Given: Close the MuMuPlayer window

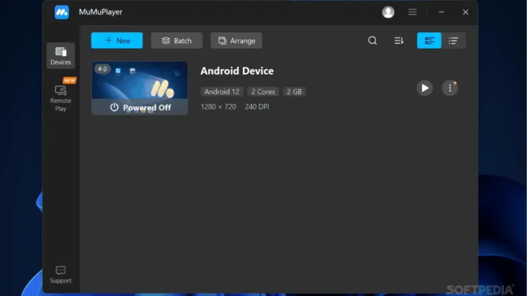Looking at the screenshot, I should point(465,12).
